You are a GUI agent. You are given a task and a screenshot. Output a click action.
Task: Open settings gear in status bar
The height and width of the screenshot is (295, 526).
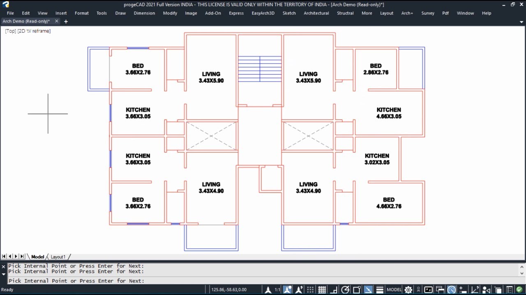point(408,290)
